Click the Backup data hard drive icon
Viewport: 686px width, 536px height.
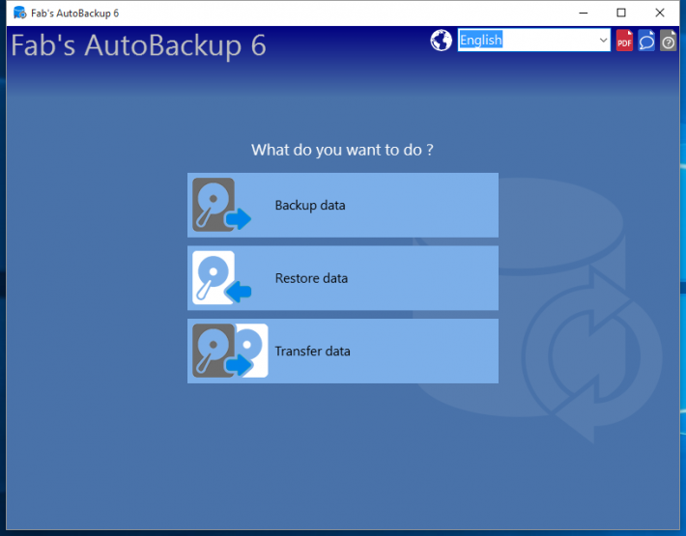[x=222, y=205]
